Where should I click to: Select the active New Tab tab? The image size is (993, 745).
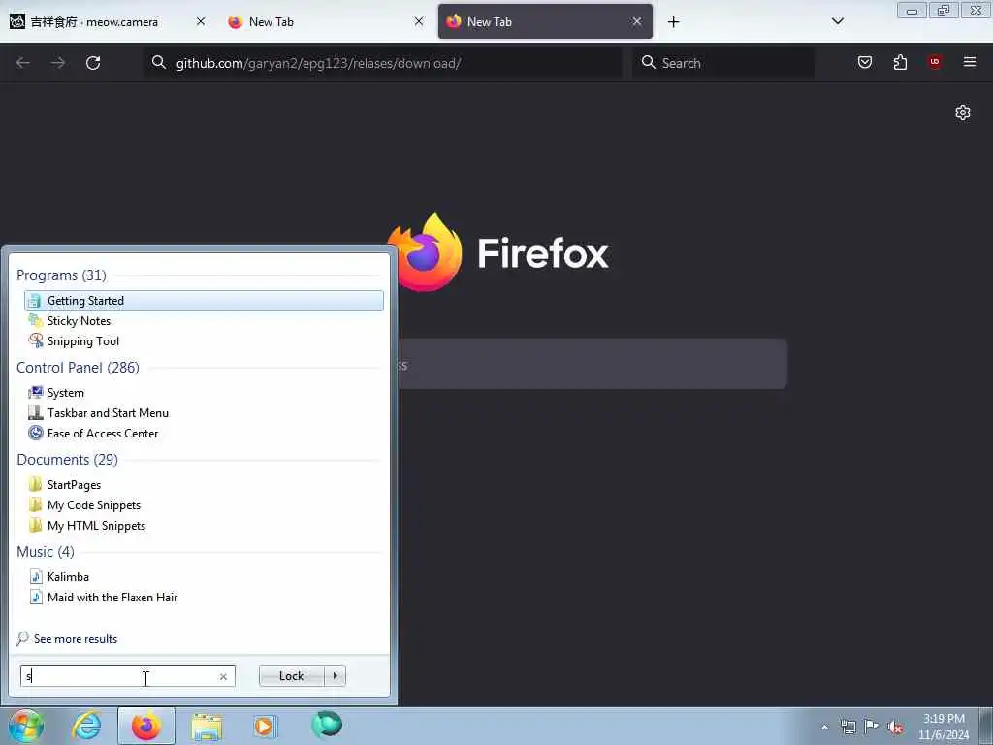(x=545, y=21)
